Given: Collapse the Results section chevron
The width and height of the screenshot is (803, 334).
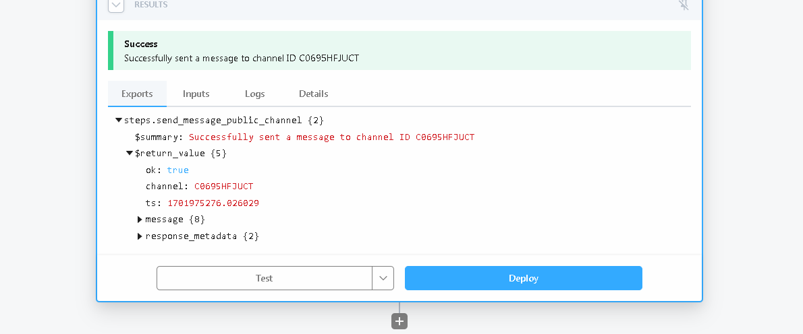Looking at the screenshot, I should tap(116, 5).
